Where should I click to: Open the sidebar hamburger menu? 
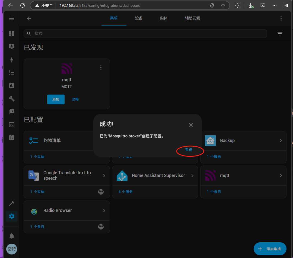[x=12, y=18]
